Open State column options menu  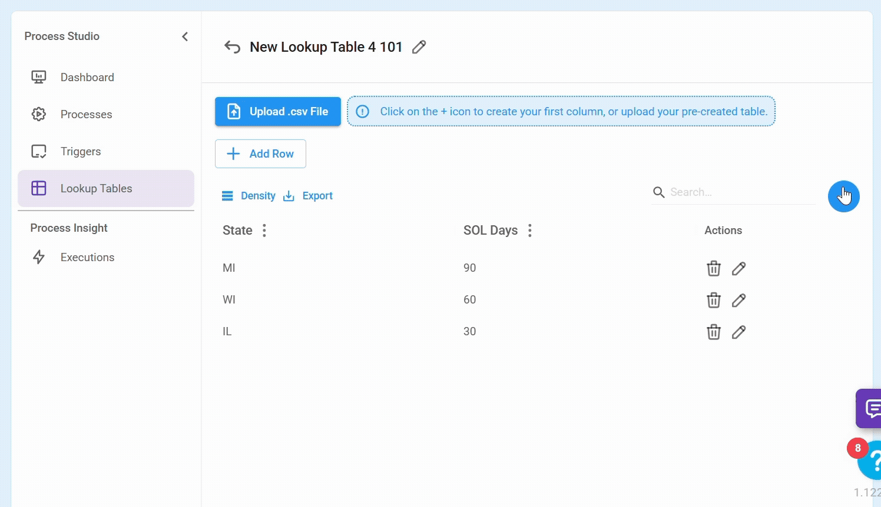(x=264, y=231)
